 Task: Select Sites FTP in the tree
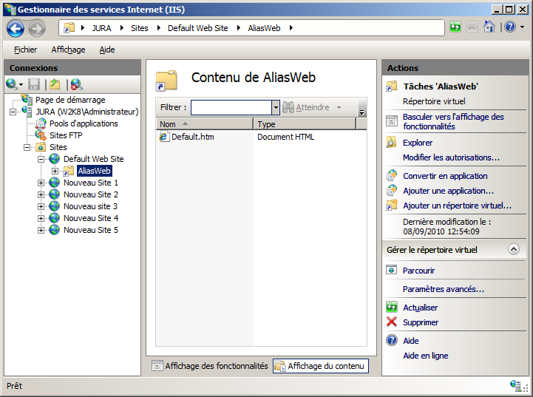coord(65,135)
